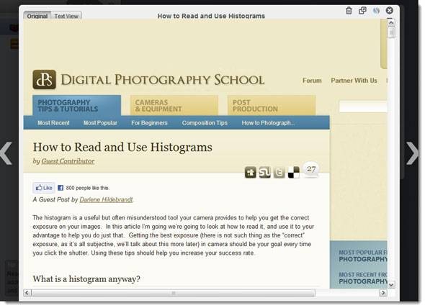Viewport: 425px width, 308px height.
Task: Click the 27 comments bubble
Action: [311, 170]
